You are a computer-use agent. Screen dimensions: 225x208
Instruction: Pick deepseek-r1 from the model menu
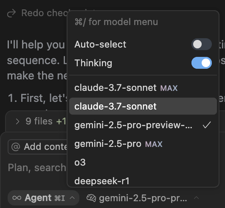[143, 181]
